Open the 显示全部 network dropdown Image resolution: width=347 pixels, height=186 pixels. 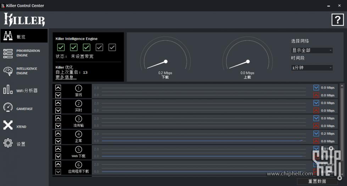pyautogui.click(x=312, y=50)
